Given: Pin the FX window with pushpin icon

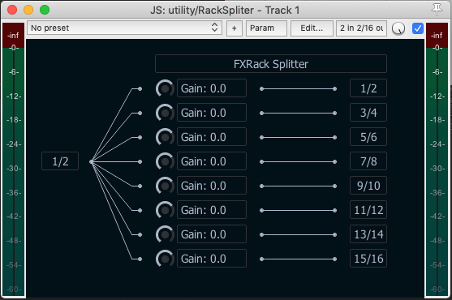Looking at the screenshot, I should click(437, 10).
